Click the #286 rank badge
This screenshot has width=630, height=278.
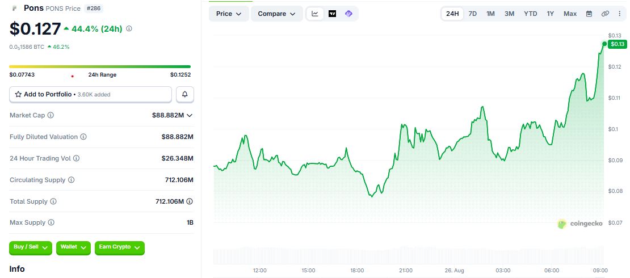(94, 9)
